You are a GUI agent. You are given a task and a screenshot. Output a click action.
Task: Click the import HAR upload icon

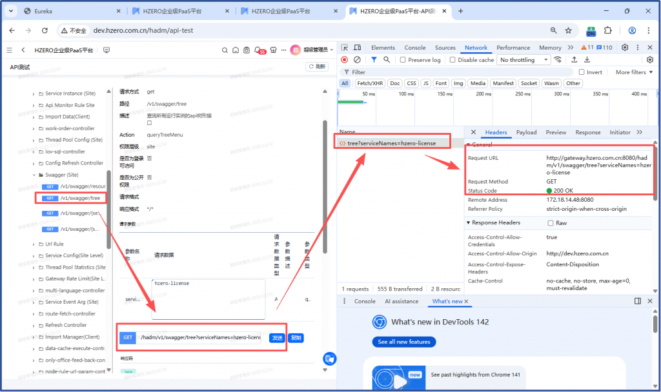(x=573, y=60)
